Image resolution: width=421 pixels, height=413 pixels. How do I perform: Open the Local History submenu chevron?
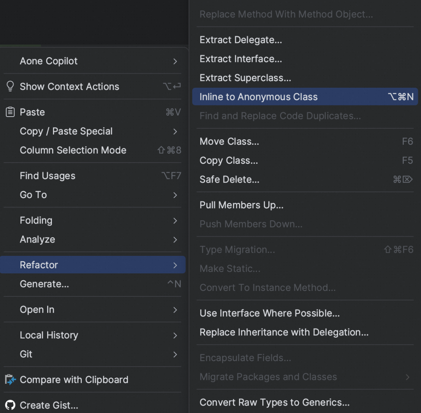coord(175,335)
